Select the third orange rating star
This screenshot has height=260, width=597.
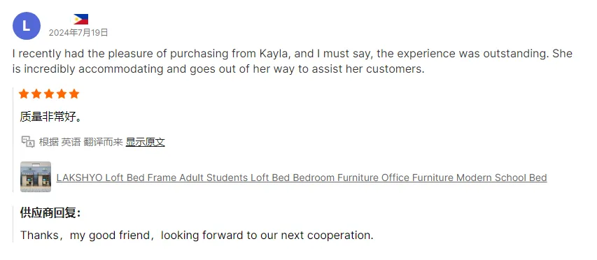point(49,94)
